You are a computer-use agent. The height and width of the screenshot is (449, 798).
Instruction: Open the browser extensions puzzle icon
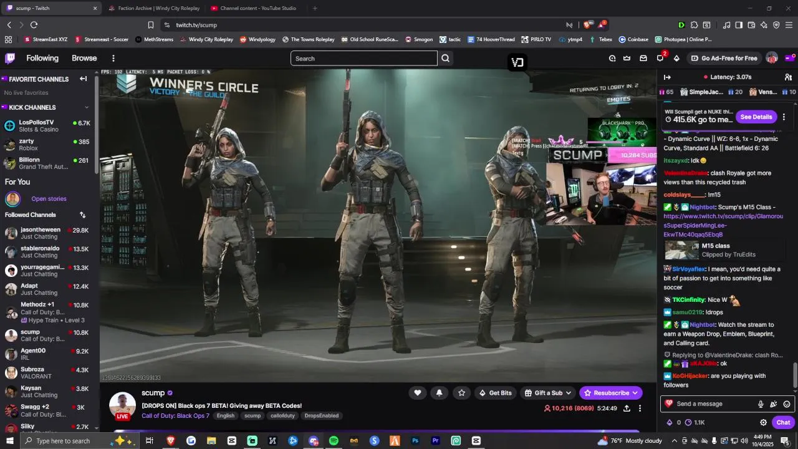point(694,25)
